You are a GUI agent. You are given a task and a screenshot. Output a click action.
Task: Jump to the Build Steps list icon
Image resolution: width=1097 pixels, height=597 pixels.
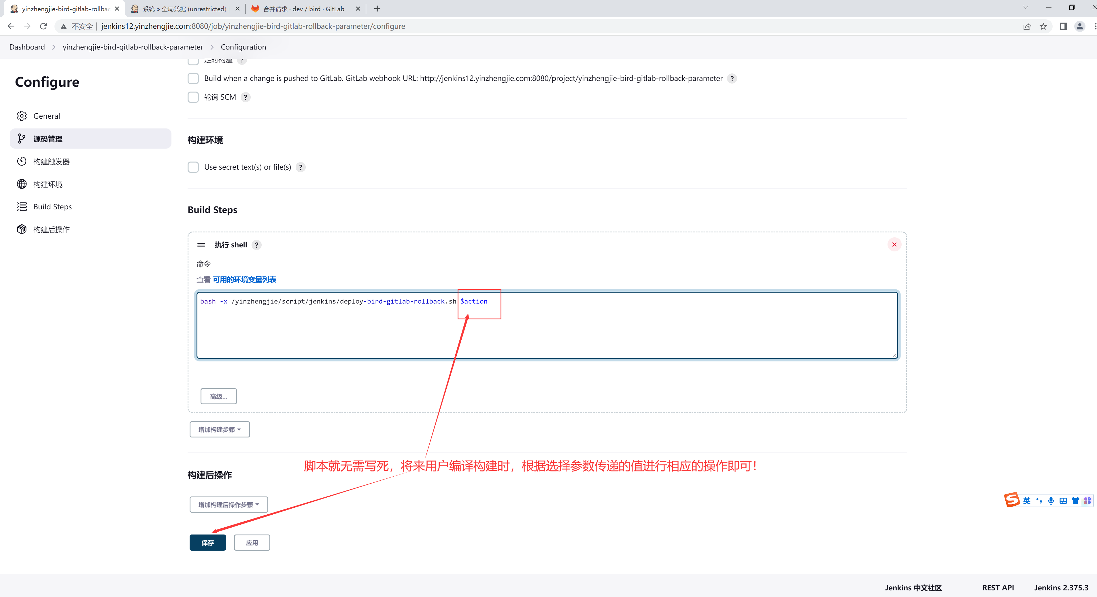(x=22, y=206)
